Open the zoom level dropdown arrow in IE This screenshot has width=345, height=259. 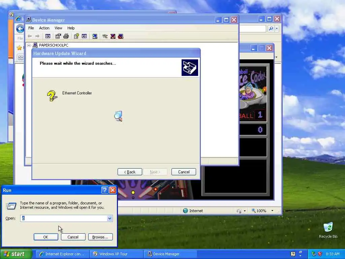click(x=272, y=211)
